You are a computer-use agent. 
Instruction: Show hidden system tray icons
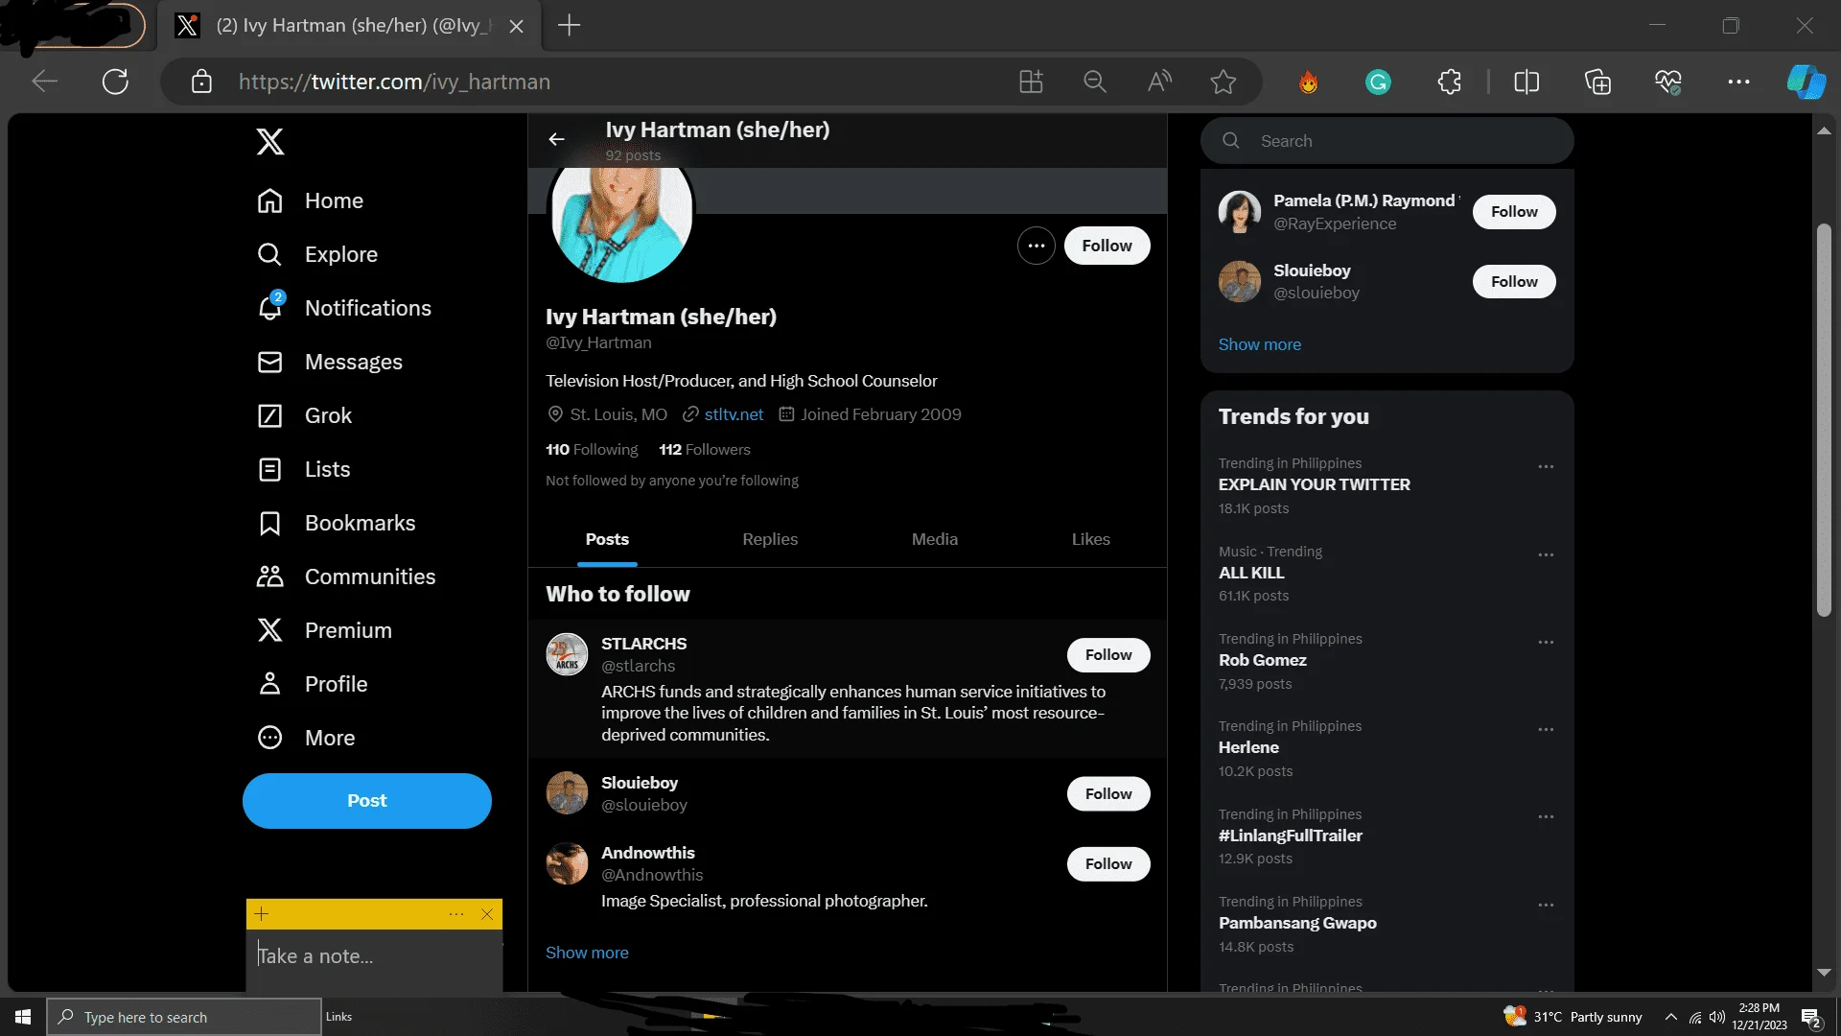1671,1017
